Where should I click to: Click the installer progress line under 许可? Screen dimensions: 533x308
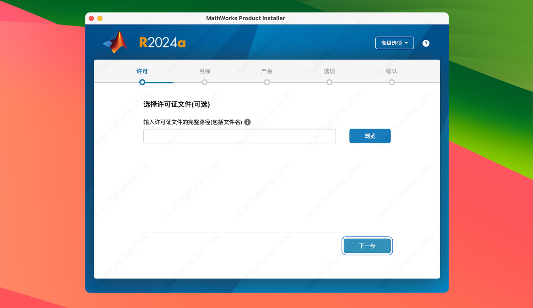158,82
